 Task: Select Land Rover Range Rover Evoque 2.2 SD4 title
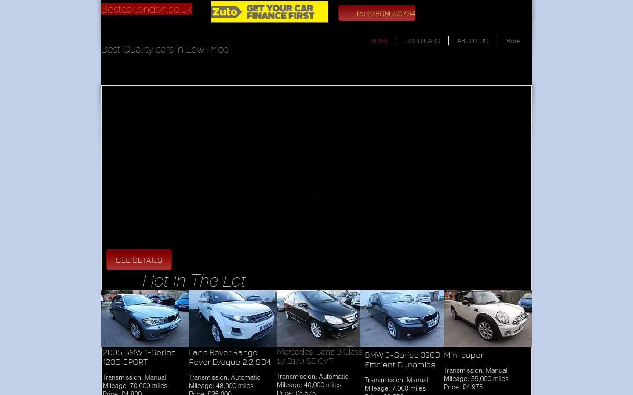[x=230, y=357]
